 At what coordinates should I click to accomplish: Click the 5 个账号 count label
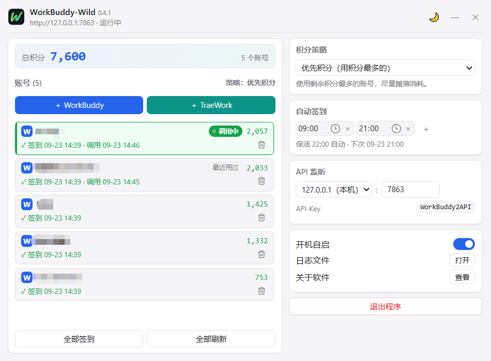[x=255, y=58]
